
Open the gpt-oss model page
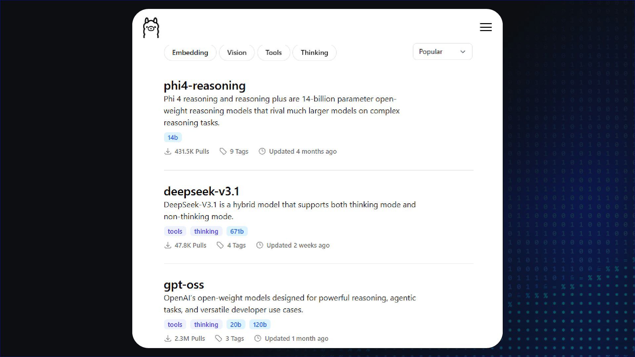(184, 285)
